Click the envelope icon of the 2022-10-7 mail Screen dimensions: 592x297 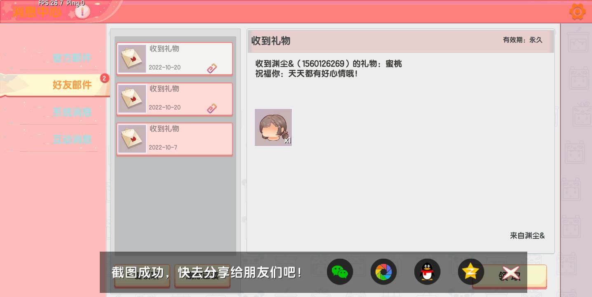(x=132, y=139)
